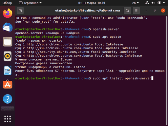Screen dimensions: 168x126
Task: Click 'Чтение списков пакетов… Готово' line
Action: (x=44, y=59)
